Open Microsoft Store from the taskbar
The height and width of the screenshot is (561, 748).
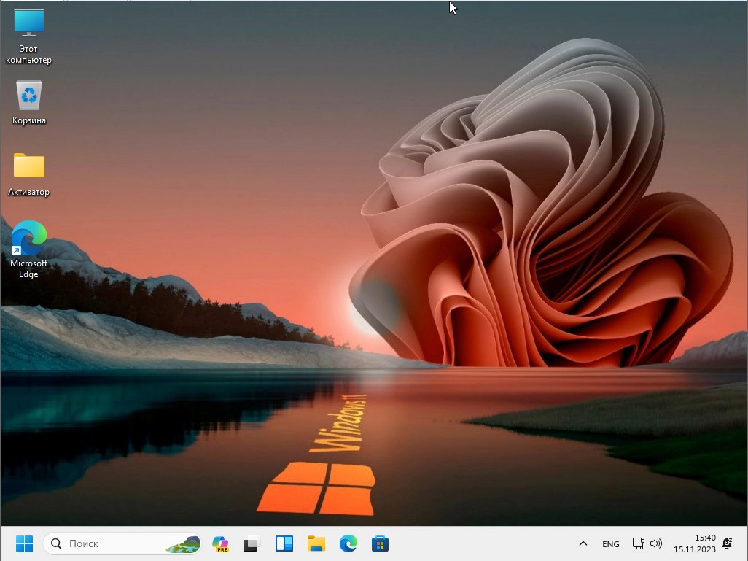click(381, 543)
